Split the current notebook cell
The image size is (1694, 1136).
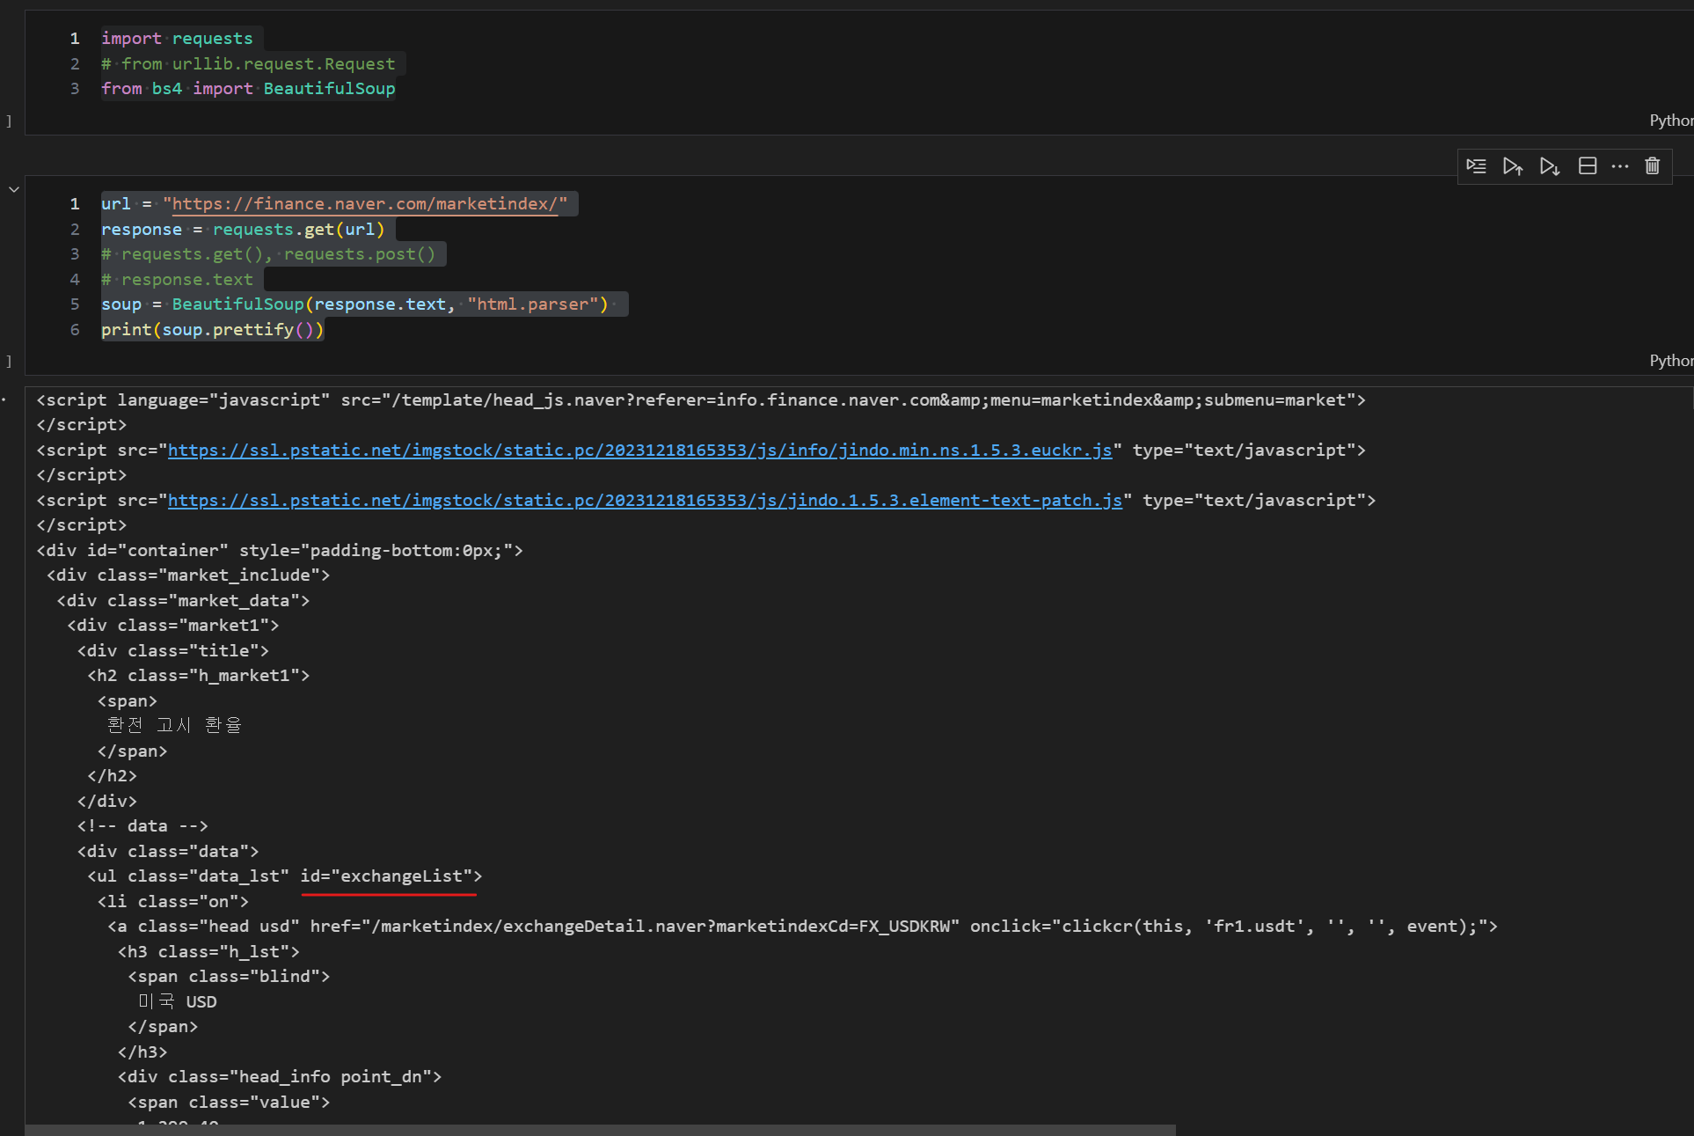point(1588,166)
